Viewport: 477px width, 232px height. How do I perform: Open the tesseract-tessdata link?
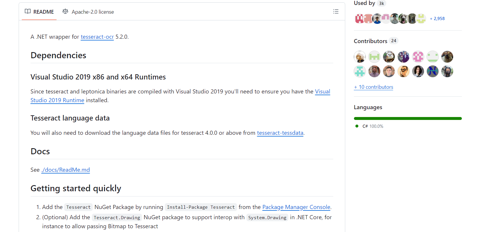pyautogui.click(x=280, y=133)
